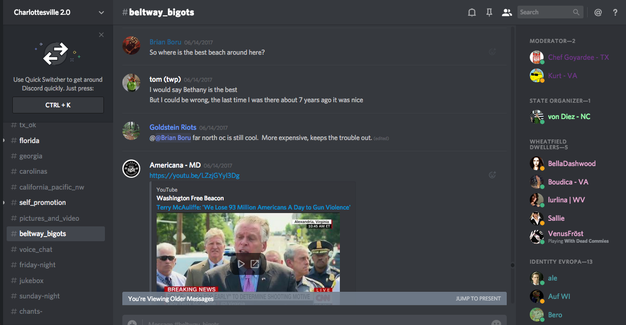Open recent mentions with the @ icon
626x325 pixels.
tap(598, 13)
